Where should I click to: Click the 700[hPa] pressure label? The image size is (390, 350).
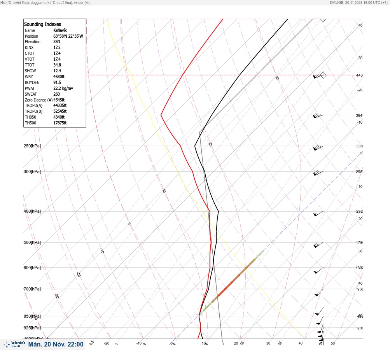pos(32,289)
